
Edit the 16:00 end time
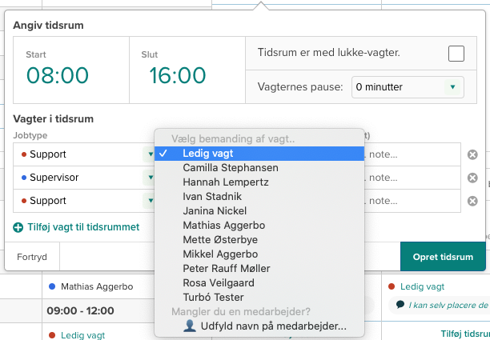[178, 75]
